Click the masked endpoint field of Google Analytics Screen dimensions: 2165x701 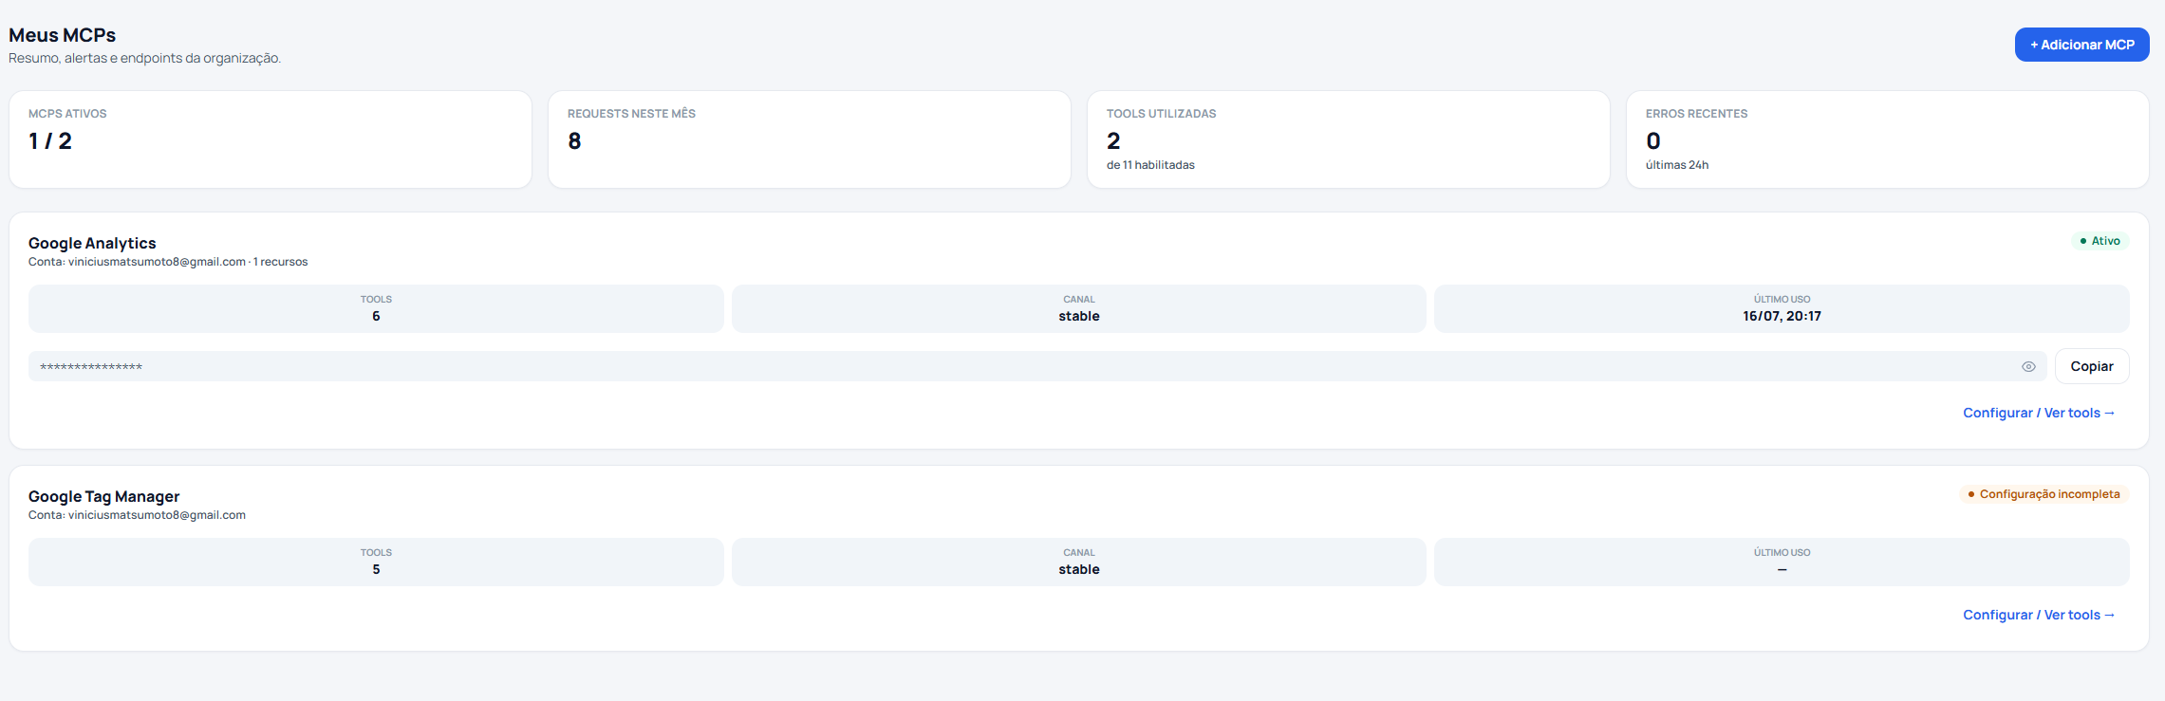point(1037,366)
